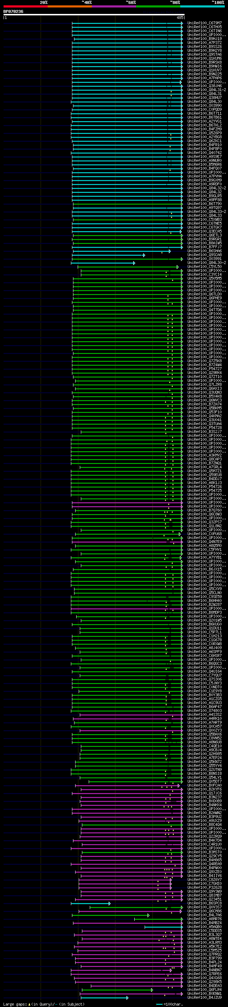Select the UniRef100_B0FCA0 label

pyautogui.click(x=204, y=786)
